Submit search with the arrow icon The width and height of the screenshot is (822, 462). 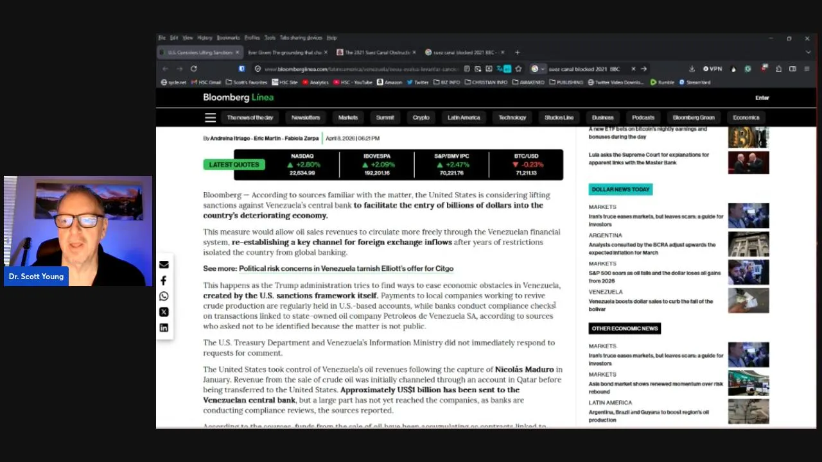pos(643,69)
